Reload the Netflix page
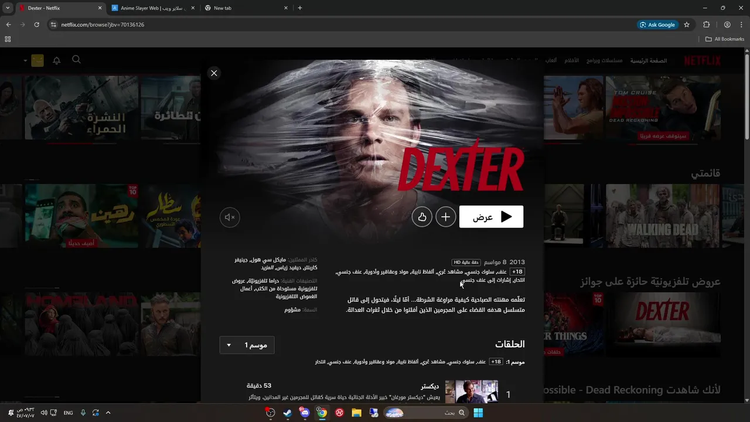This screenshot has height=422, width=750. click(36, 25)
